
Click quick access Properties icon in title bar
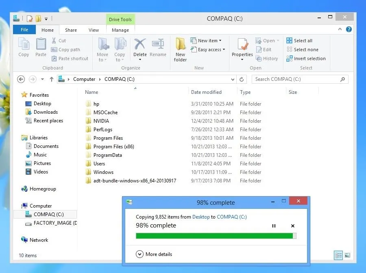pyautogui.click(x=30, y=18)
